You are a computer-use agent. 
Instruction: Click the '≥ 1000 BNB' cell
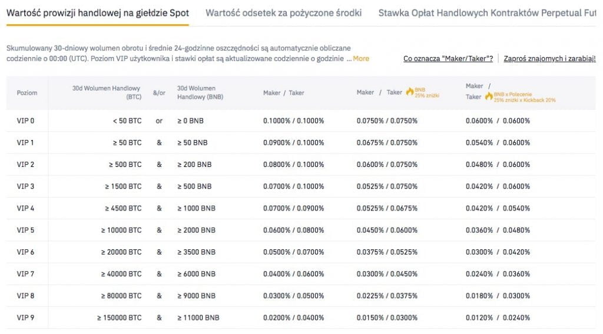pyautogui.click(x=196, y=208)
